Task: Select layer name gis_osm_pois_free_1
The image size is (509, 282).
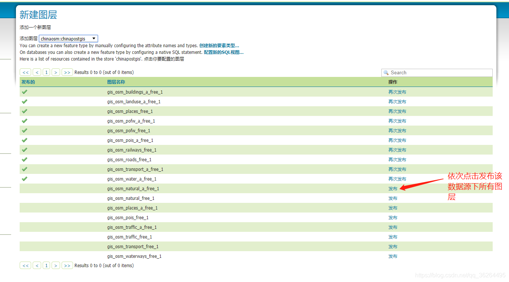Action: [x=128, y=218]
